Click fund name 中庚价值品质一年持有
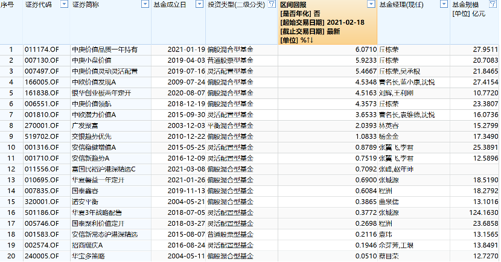This screenshot has width=501, height=262. coord(105,50)
